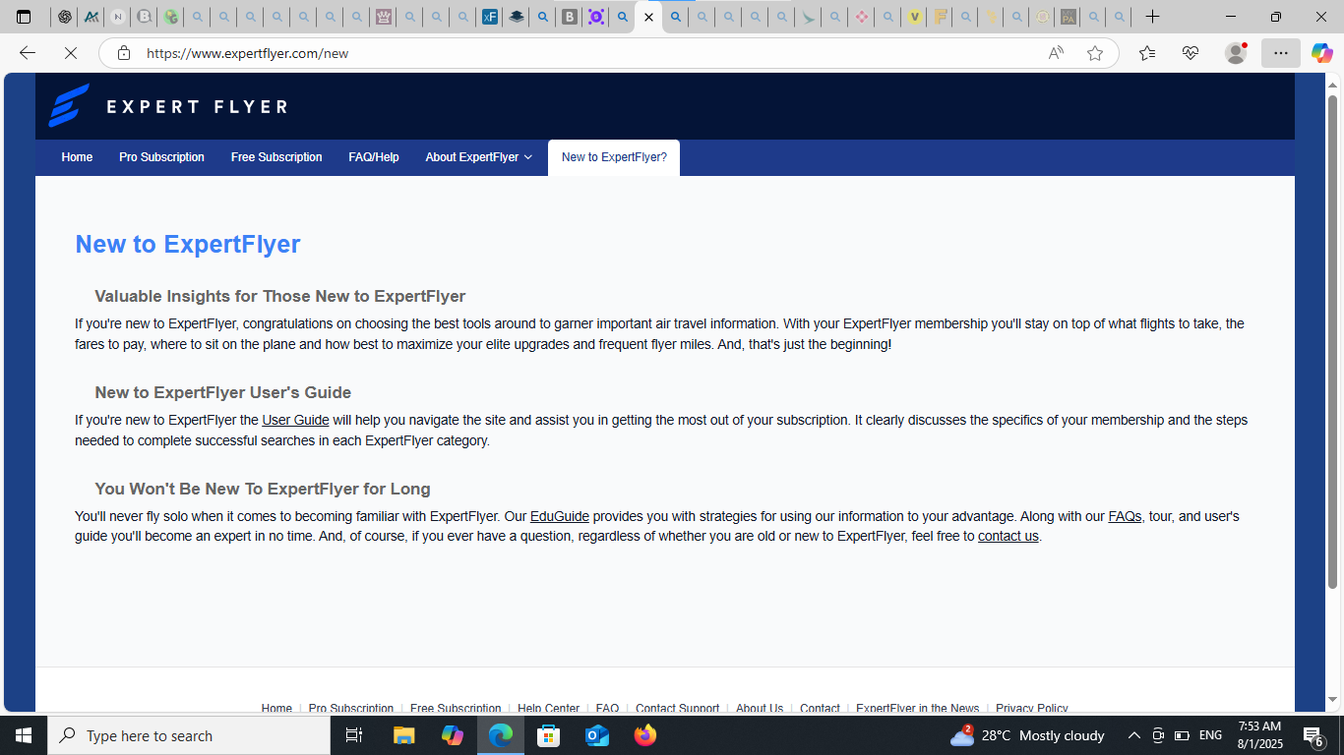Screen dimensions: 1344x755
Task: Open the taskbar clock and calendar
Action: tap(1259, 735)
